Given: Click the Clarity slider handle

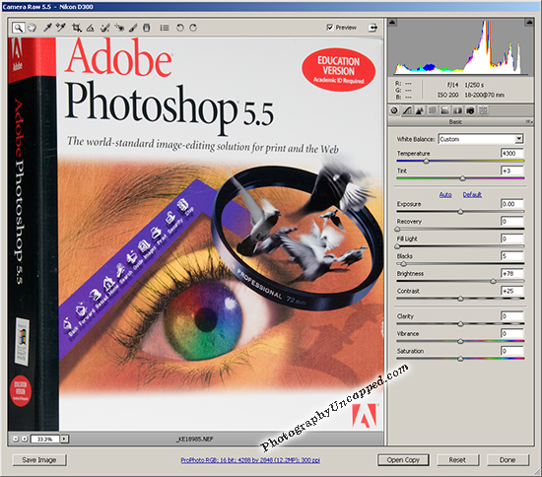Looking at the screenshot, I should pos(460,324).
